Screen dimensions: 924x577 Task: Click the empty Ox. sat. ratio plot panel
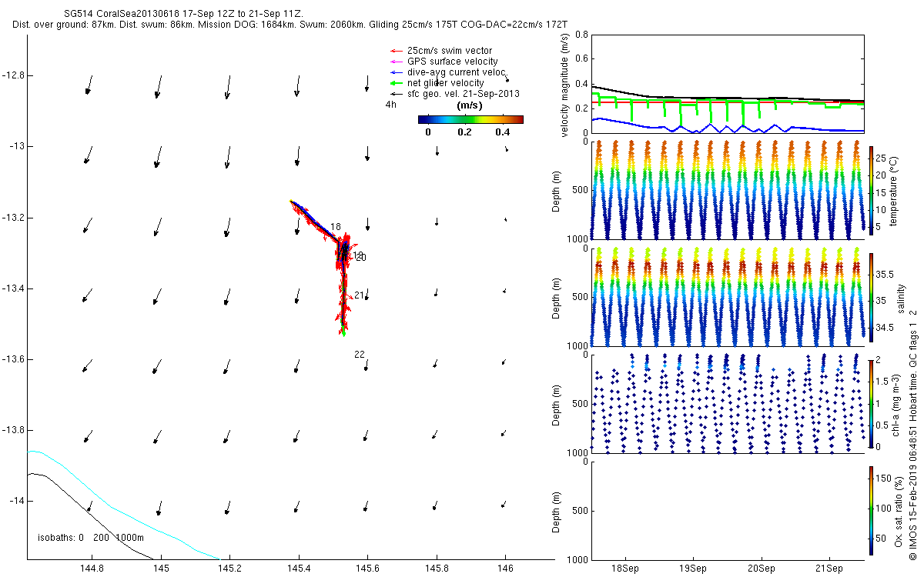(727, 509)
